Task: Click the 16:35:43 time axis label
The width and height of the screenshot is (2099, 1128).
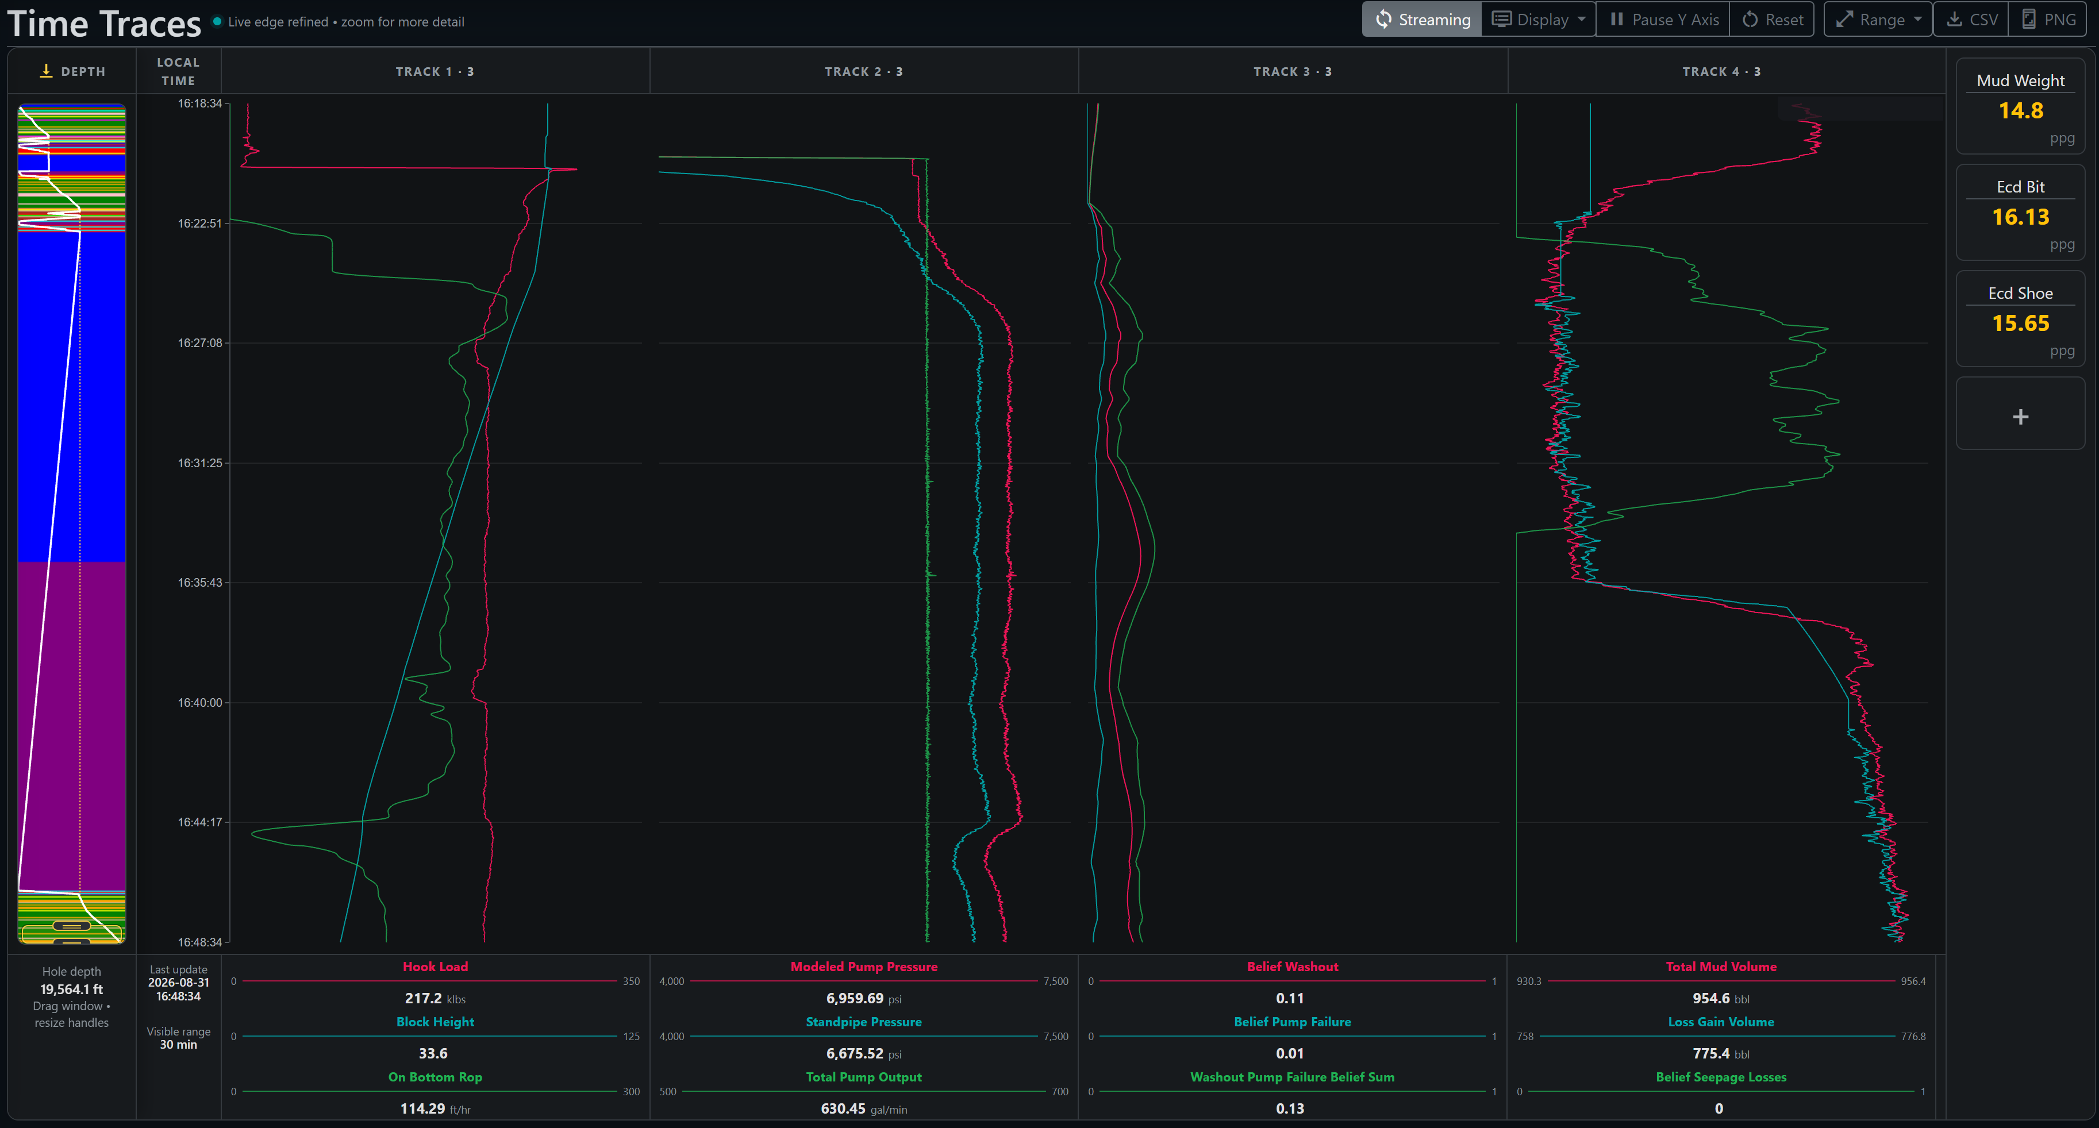Action: point(199,582)
